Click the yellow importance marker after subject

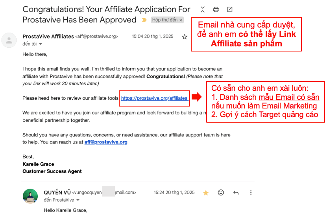click(x=144, y=20)
